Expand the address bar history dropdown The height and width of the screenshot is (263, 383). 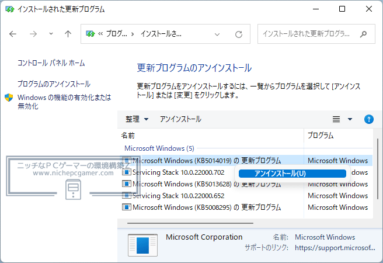[217, 34]
